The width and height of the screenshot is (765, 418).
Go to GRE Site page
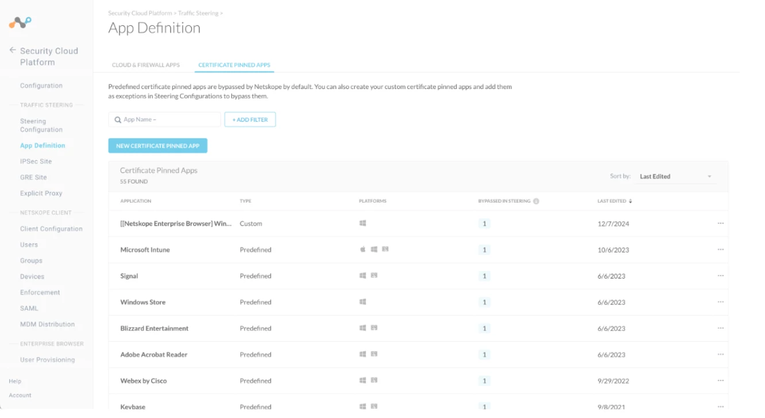pos(33,177)
